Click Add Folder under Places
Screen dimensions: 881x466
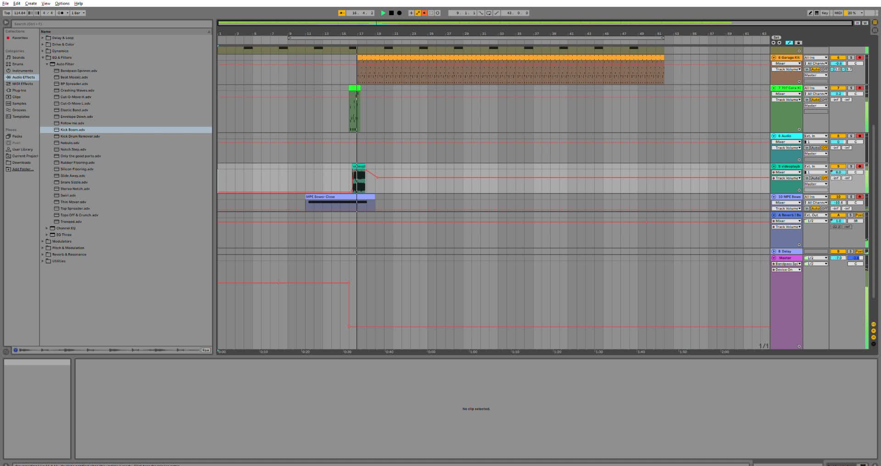click(22, 169)
